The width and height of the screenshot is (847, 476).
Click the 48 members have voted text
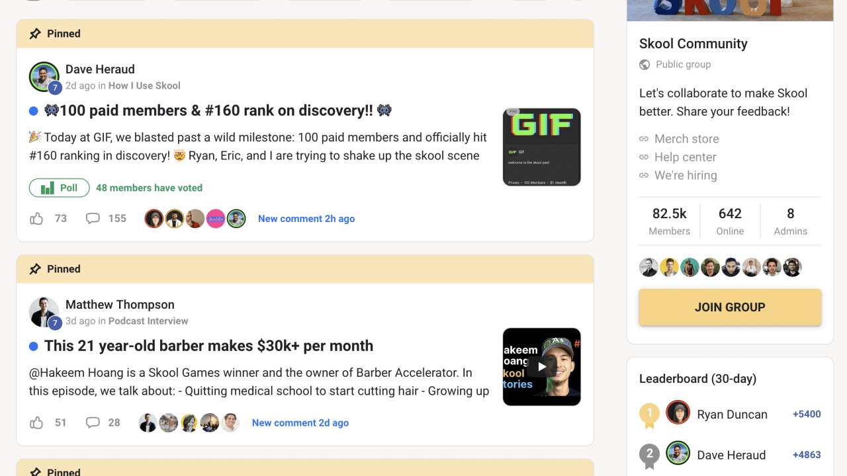(x=149, y=188)
